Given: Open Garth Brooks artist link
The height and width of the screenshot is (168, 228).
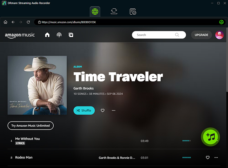Looking at the screenshot, I should tap(83, 88).
